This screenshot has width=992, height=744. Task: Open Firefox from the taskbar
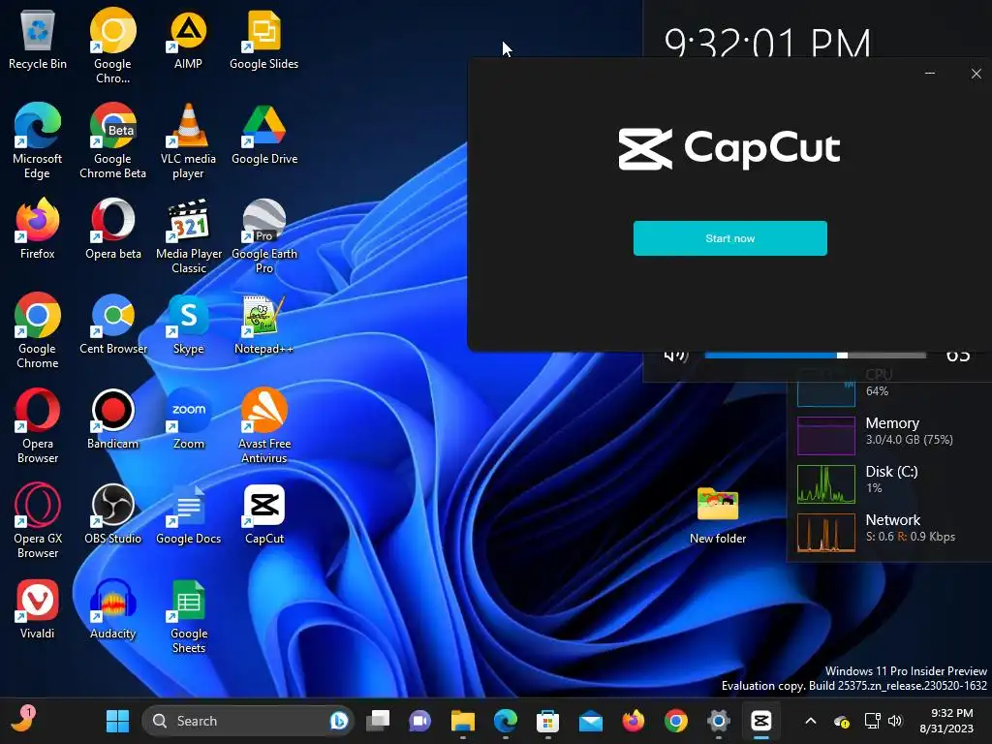pyautogui.click(x=634, y=721)
